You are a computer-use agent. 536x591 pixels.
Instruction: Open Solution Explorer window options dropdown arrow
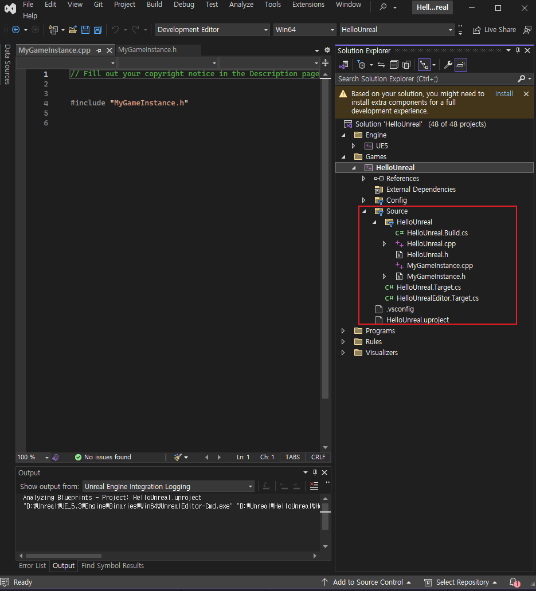[508, 50]
